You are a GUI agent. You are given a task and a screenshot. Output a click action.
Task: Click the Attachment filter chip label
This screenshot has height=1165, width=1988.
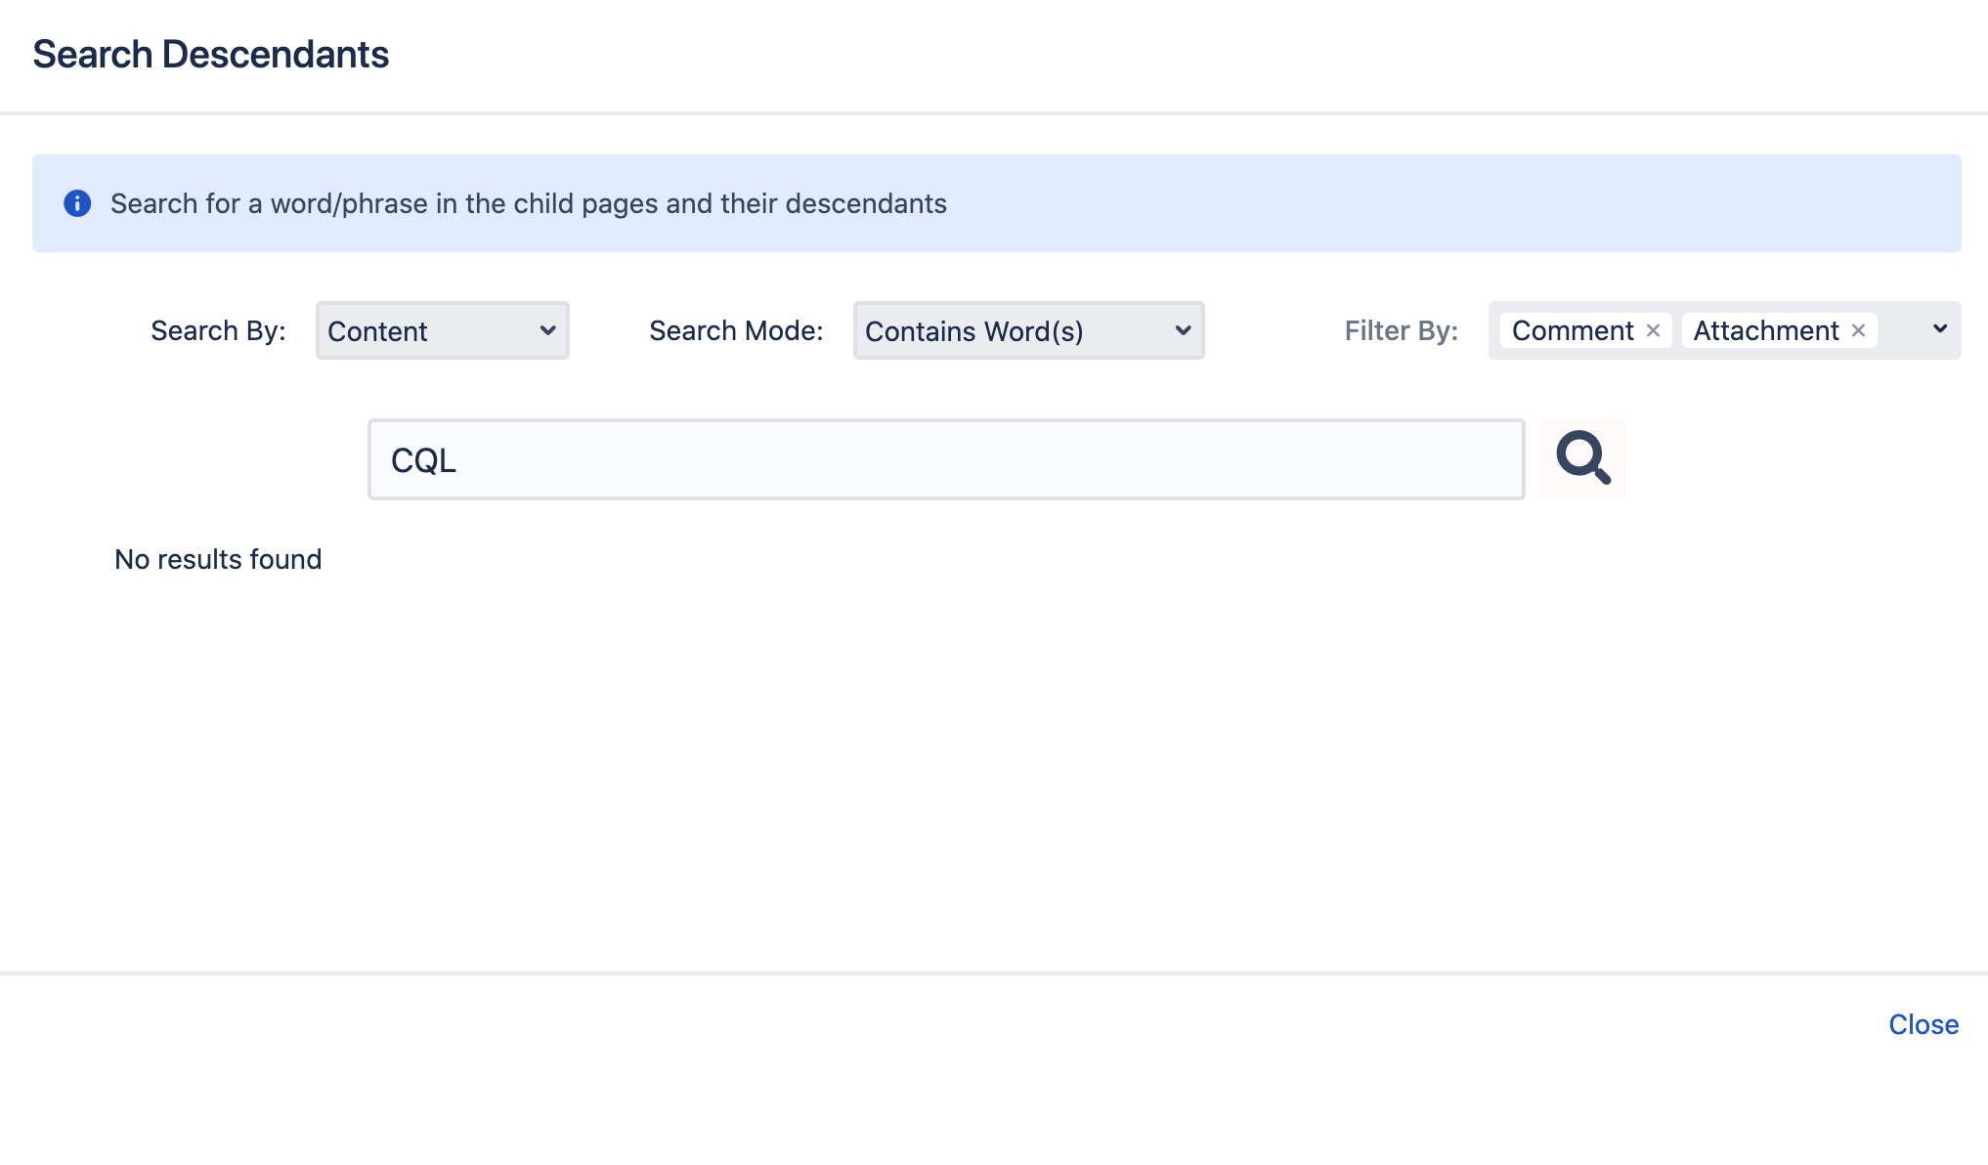point(1765,330)
